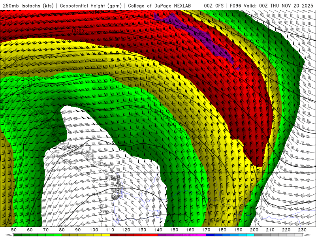Click the 80 value on the legend
Screen dimensions: 316x237
pyautogui.click(x=62, y=230)
